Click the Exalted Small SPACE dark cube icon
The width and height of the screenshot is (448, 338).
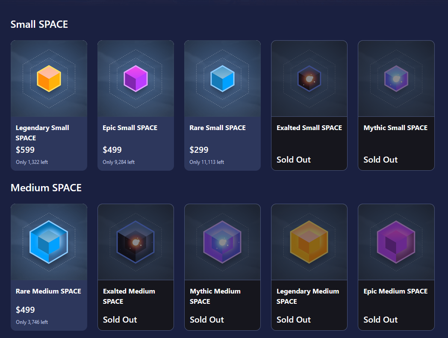309,79
